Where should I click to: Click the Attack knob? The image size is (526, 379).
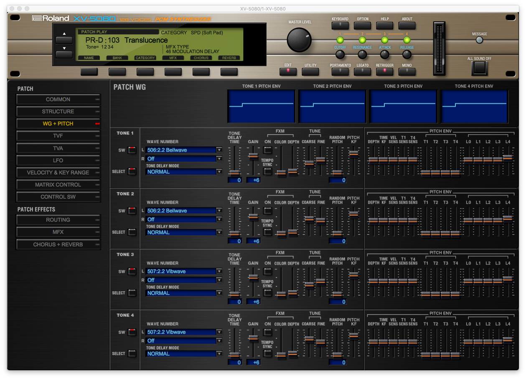[384, 54]
